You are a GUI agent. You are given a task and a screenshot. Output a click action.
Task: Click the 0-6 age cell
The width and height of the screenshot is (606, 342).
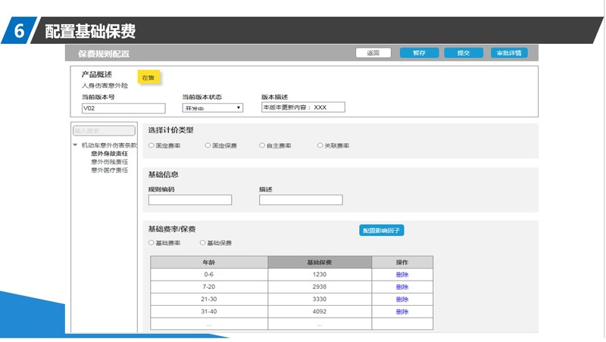209,275
